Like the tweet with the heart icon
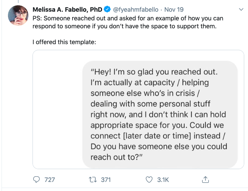The image size is (248, 191). [149, 180]
